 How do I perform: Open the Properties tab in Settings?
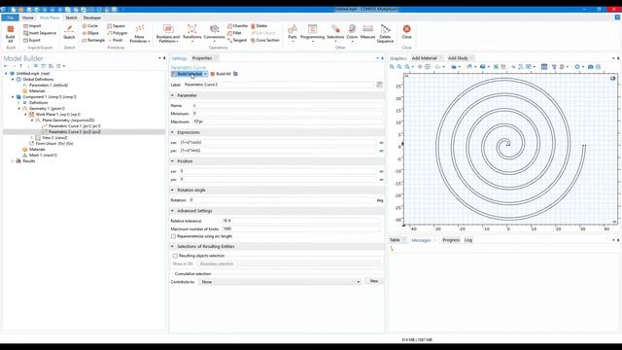point(202,58)
